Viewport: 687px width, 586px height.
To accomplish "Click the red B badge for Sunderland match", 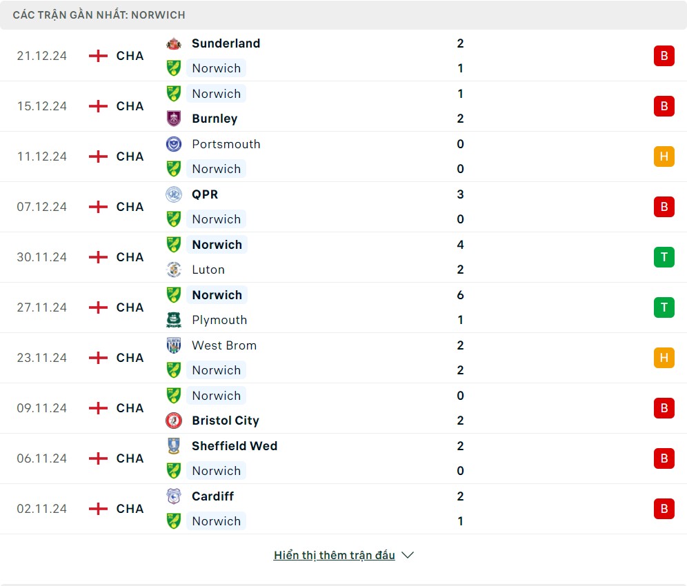I will pos(664,56).
